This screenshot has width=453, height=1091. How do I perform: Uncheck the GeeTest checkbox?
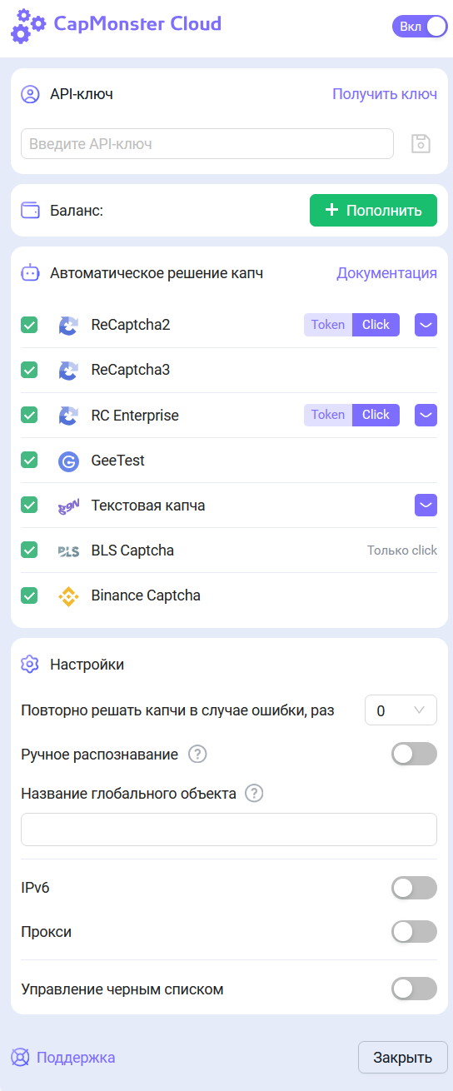29,460
